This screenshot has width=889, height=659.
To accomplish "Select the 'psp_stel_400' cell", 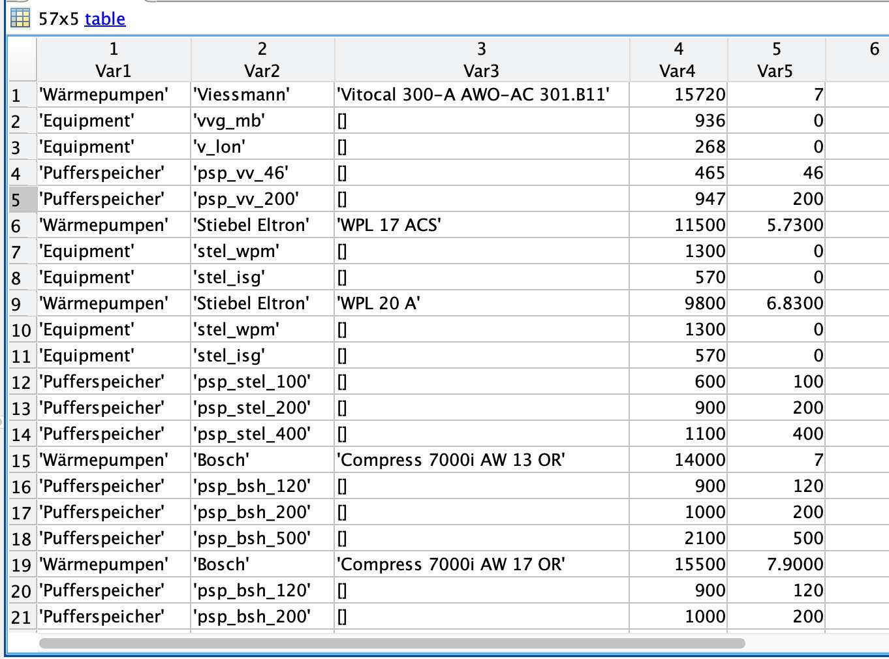I will click(253, 434).
